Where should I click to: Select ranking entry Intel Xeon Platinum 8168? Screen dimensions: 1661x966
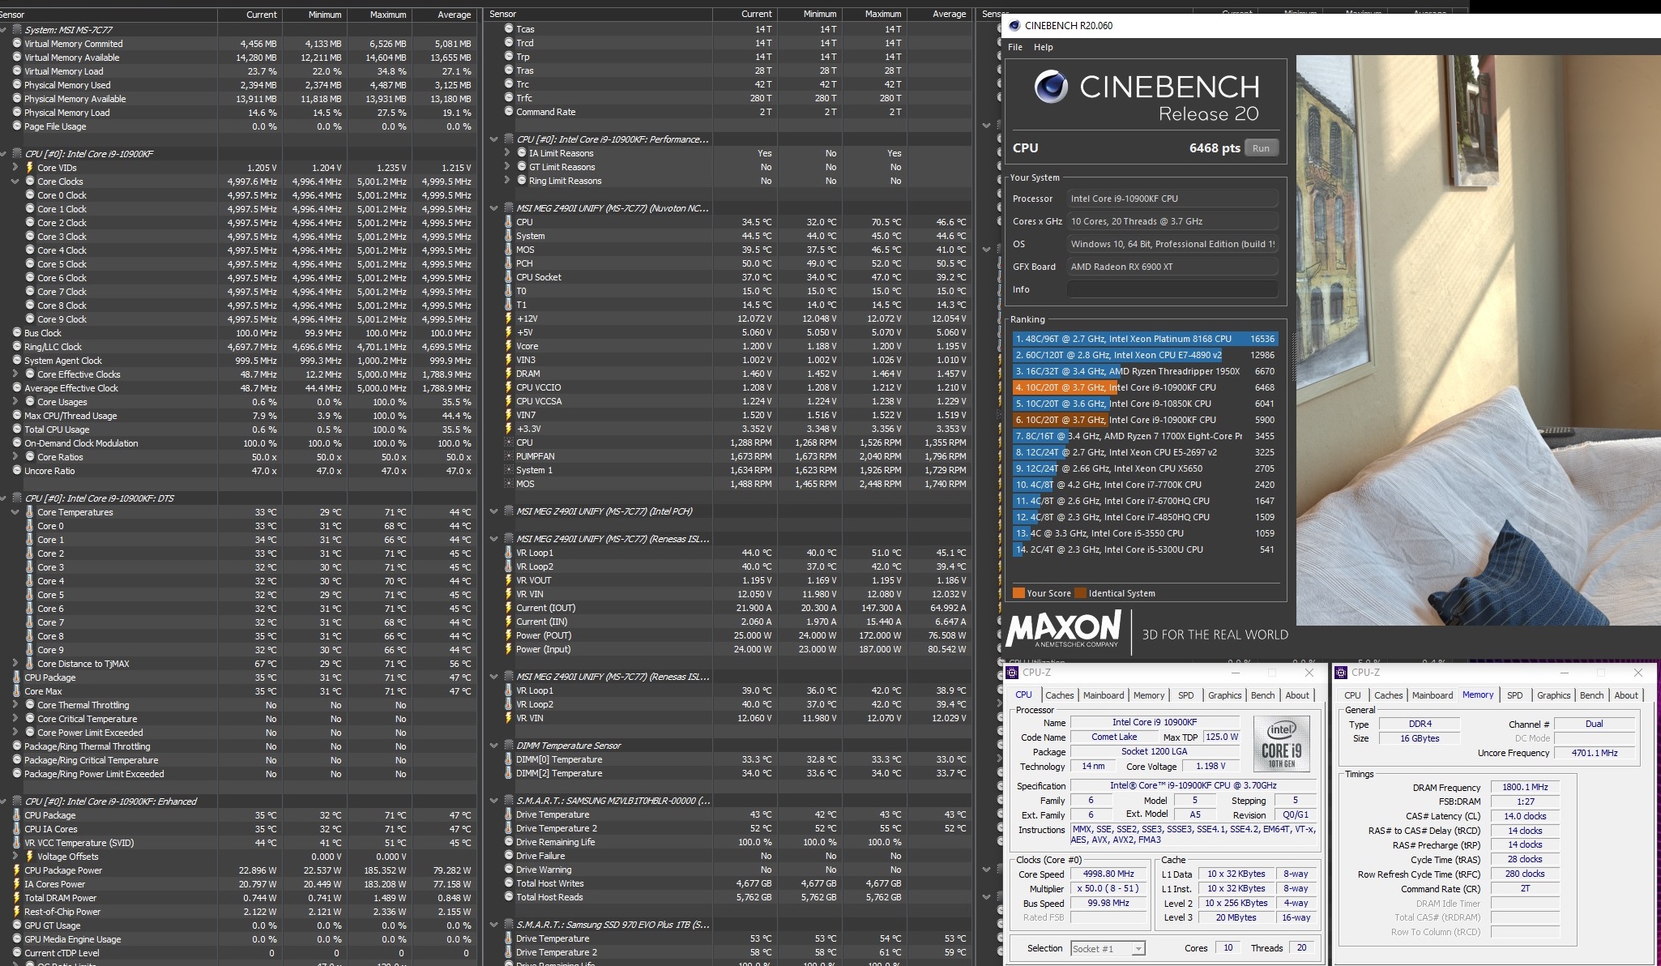(1145, 339)
